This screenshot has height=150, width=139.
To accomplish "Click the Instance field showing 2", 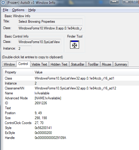I will pos(25,49).
